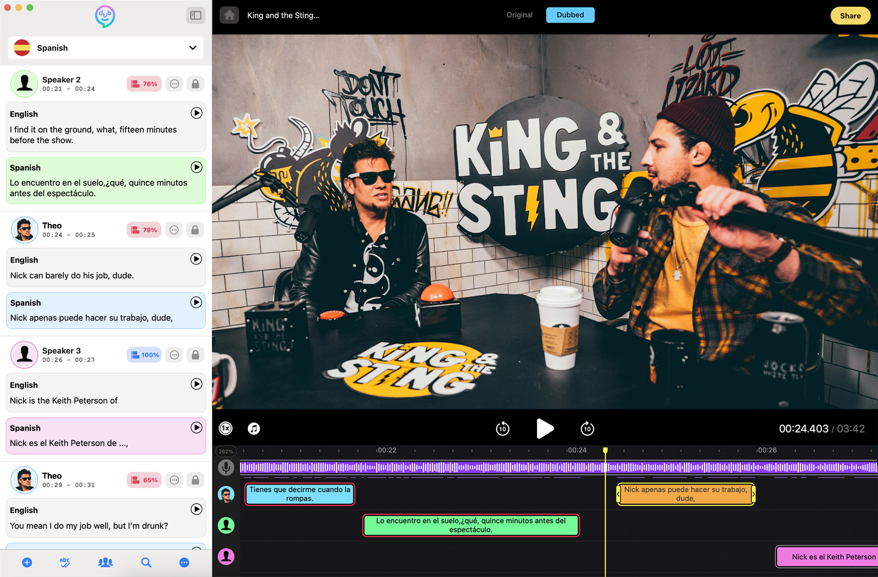This screenshot has width=878, height=577.
Task: Edit the Spanish text 'Lo encuentro en el suelo'
Action: pos(99,188)
